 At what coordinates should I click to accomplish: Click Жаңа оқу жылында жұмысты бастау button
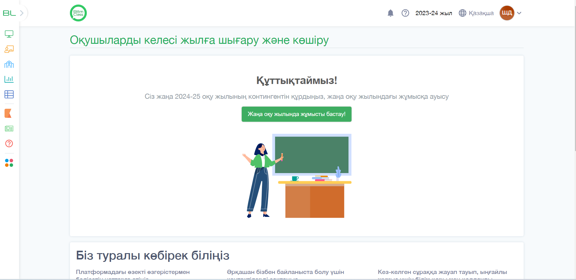[296, 114]
